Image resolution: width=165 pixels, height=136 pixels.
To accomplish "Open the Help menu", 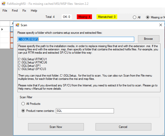I will coord(34,11).
